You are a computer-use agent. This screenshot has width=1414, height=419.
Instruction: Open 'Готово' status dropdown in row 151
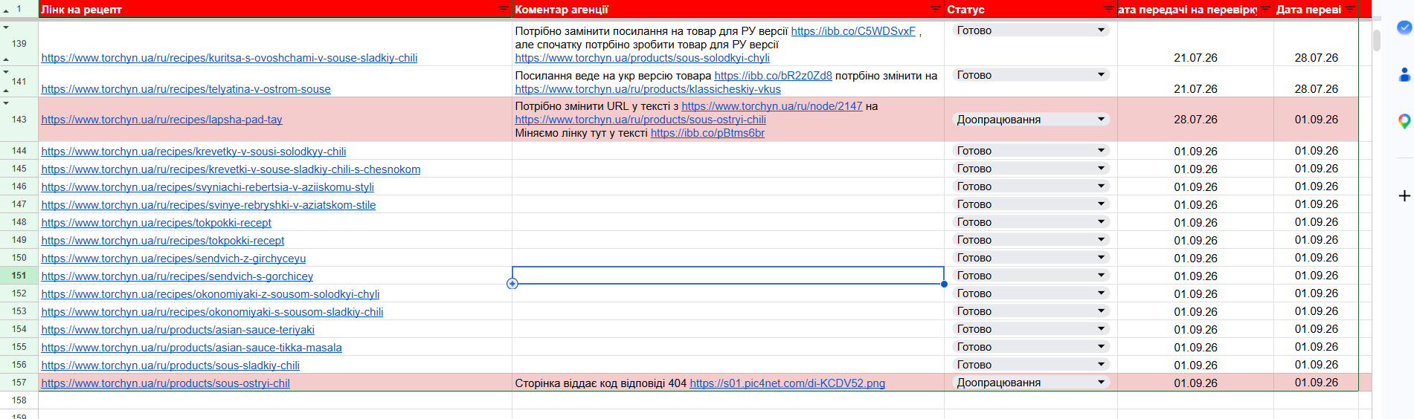1031,276
